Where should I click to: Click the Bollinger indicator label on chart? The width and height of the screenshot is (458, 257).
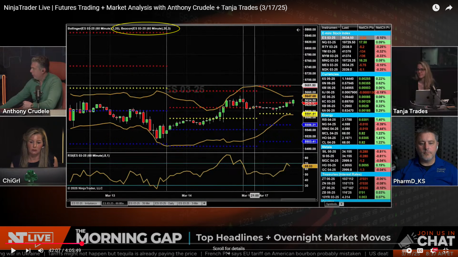pyautogui.click(x=93, y=29)
